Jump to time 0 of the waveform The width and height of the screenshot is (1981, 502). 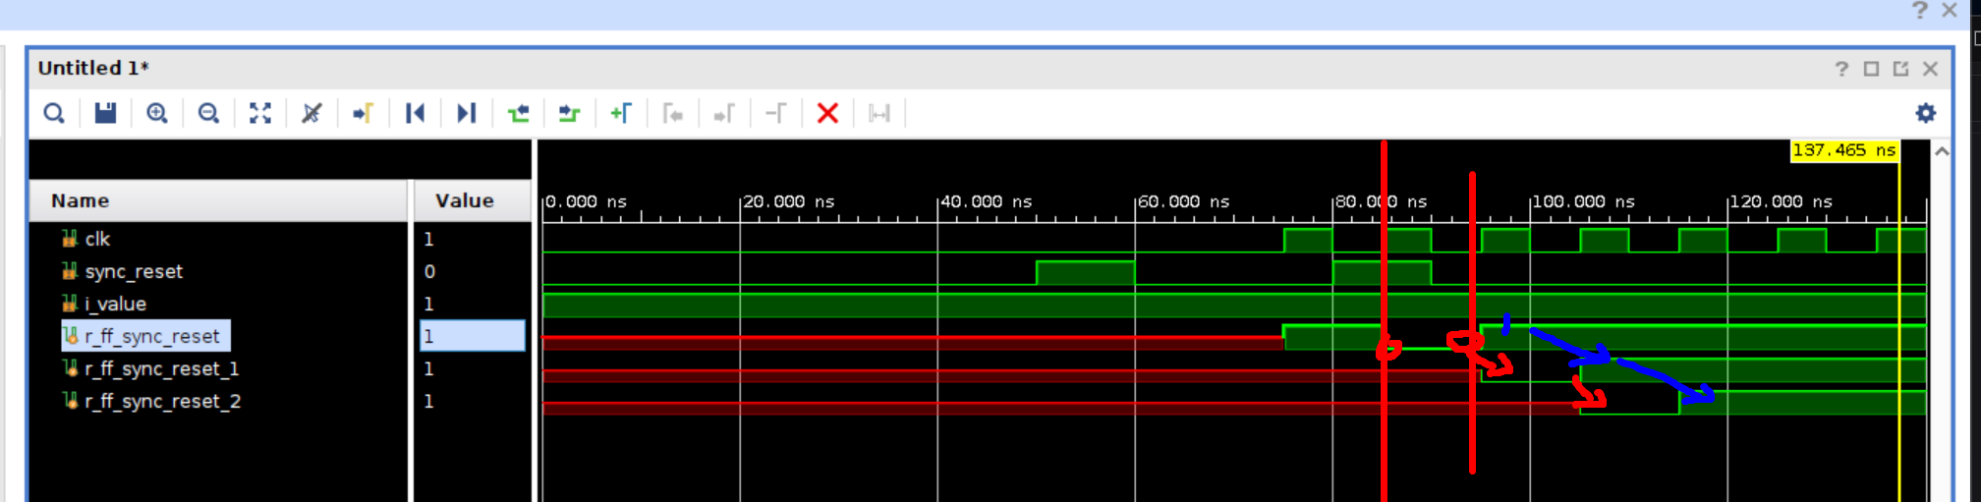pyautogui.click(x=415, y=114)
